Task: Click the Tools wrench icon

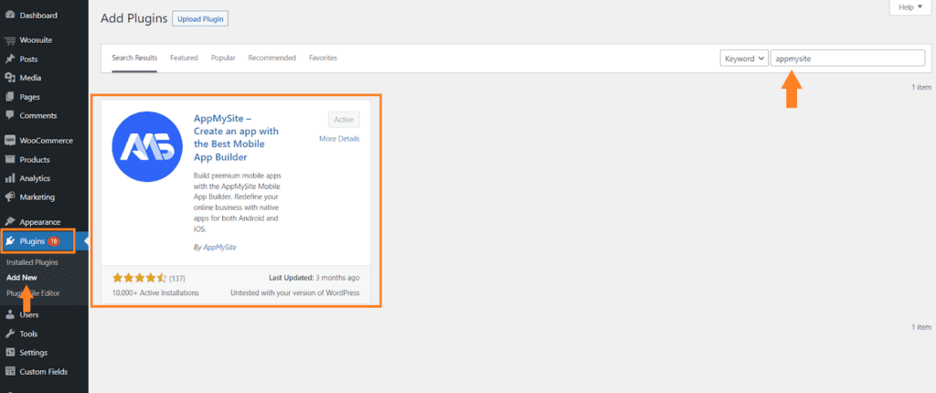Action: [x=9, y=334]
